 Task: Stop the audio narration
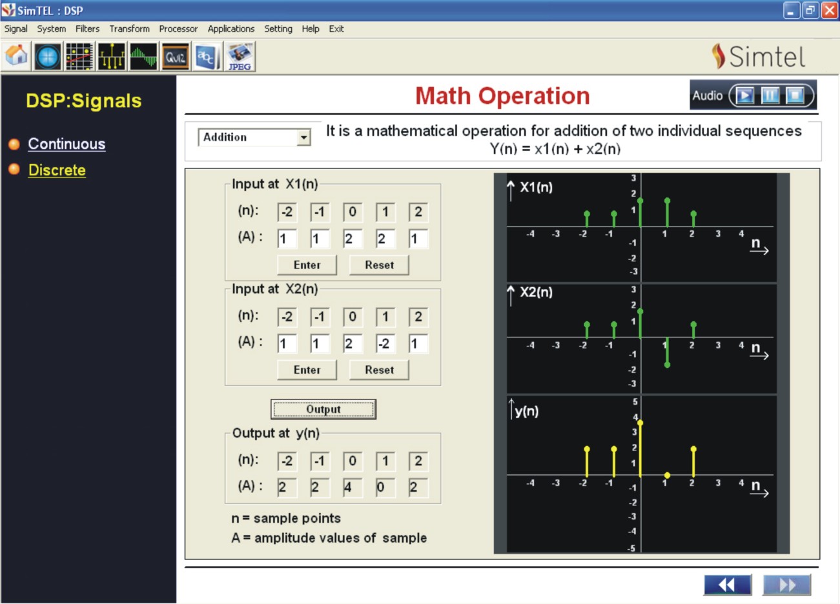tap(795, 96)
